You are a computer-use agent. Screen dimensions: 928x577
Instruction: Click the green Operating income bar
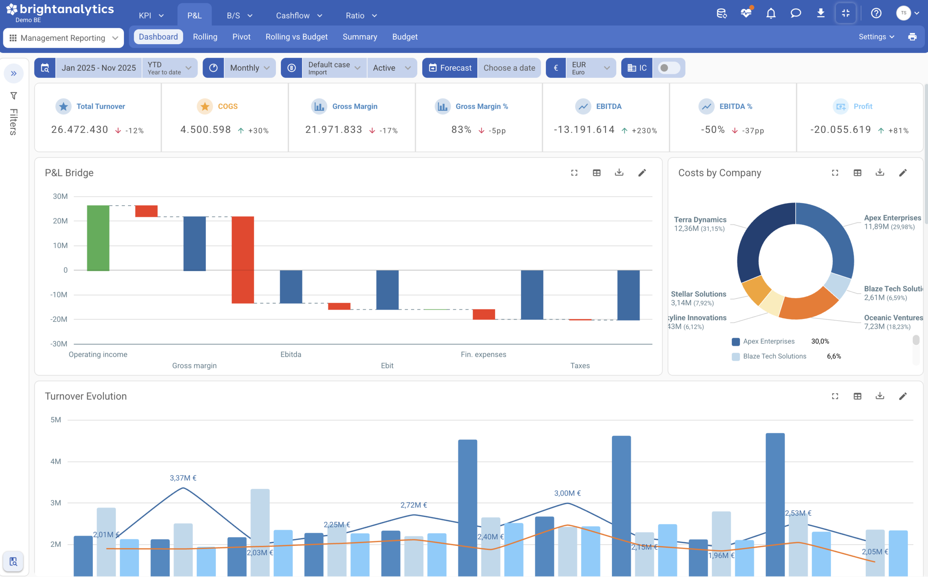(x=98, y=238)
